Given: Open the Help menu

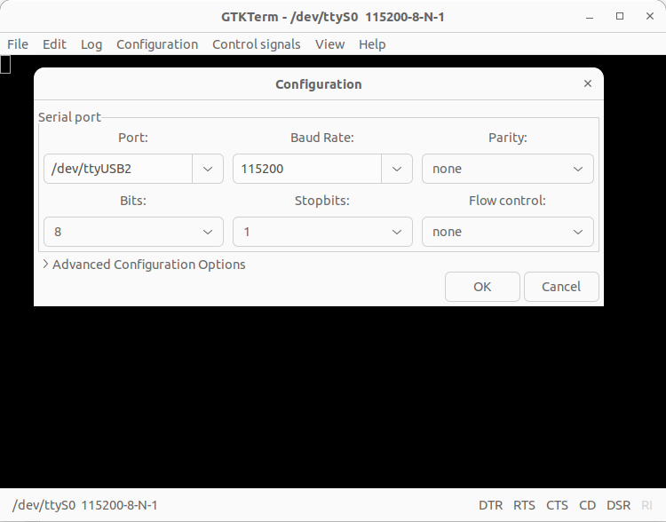Looking at the screenshot, I should [372, 44].
